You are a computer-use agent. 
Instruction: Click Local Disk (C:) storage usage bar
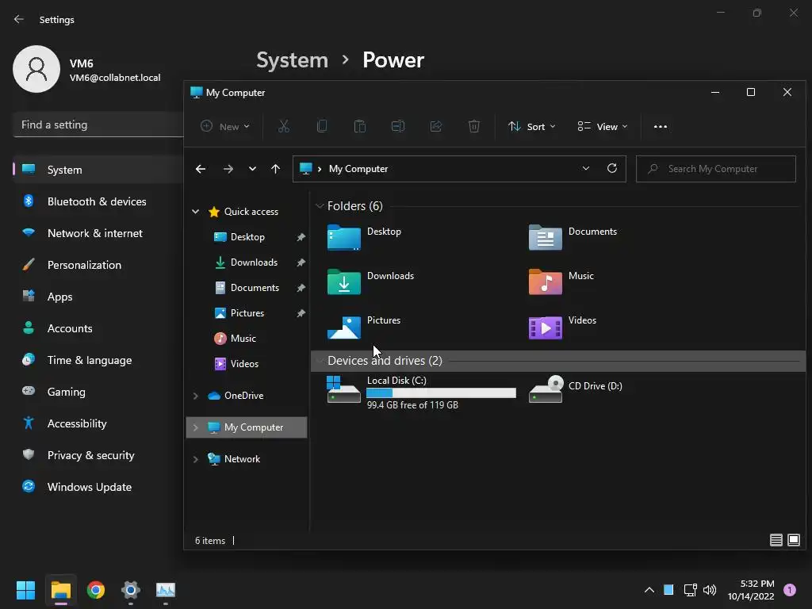point(441,393)
